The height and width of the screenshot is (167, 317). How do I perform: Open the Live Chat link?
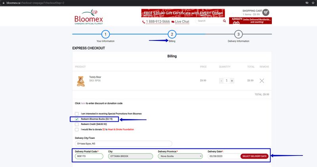tap(182, 22)
